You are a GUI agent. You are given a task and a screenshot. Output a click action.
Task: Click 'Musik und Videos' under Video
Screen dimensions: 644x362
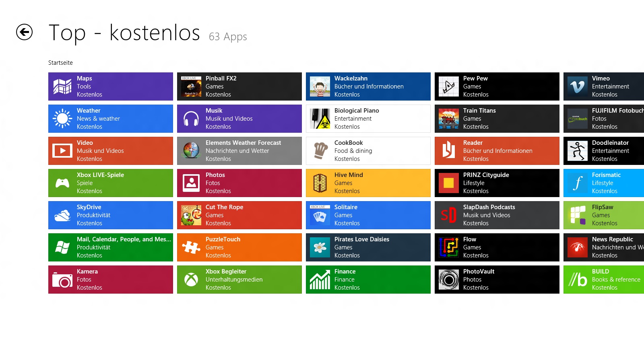coord(100,151)
